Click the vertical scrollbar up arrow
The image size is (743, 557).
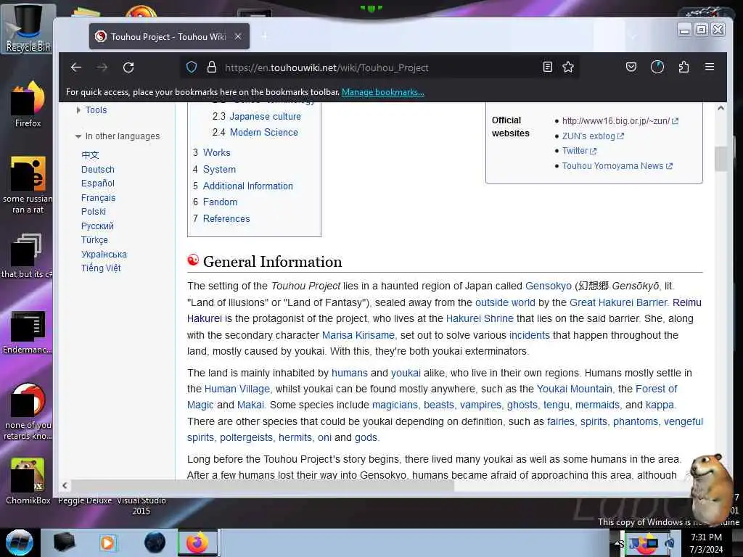(721, 109)
